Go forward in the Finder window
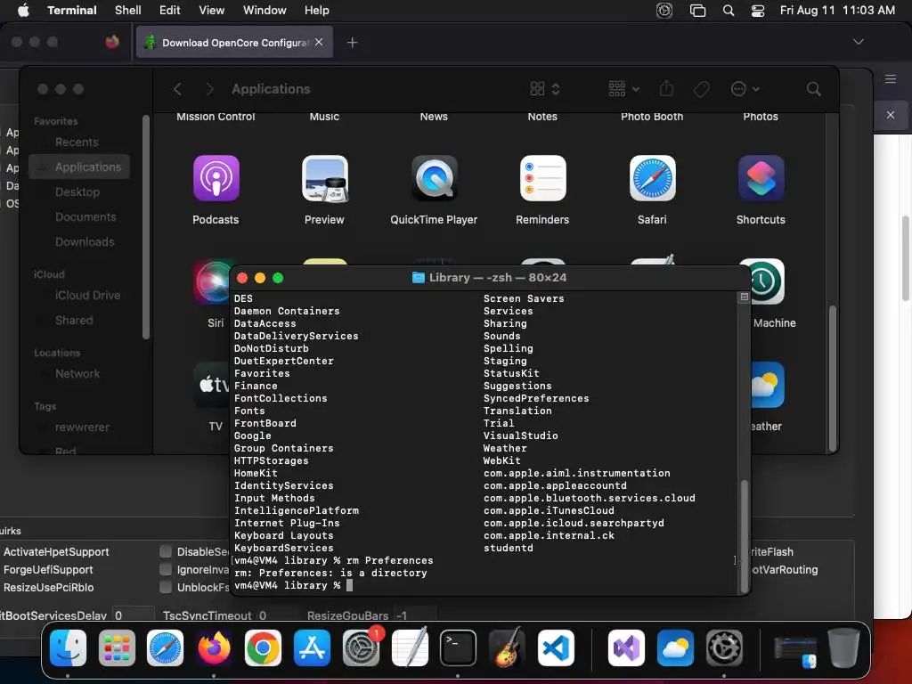 (210, 89)
